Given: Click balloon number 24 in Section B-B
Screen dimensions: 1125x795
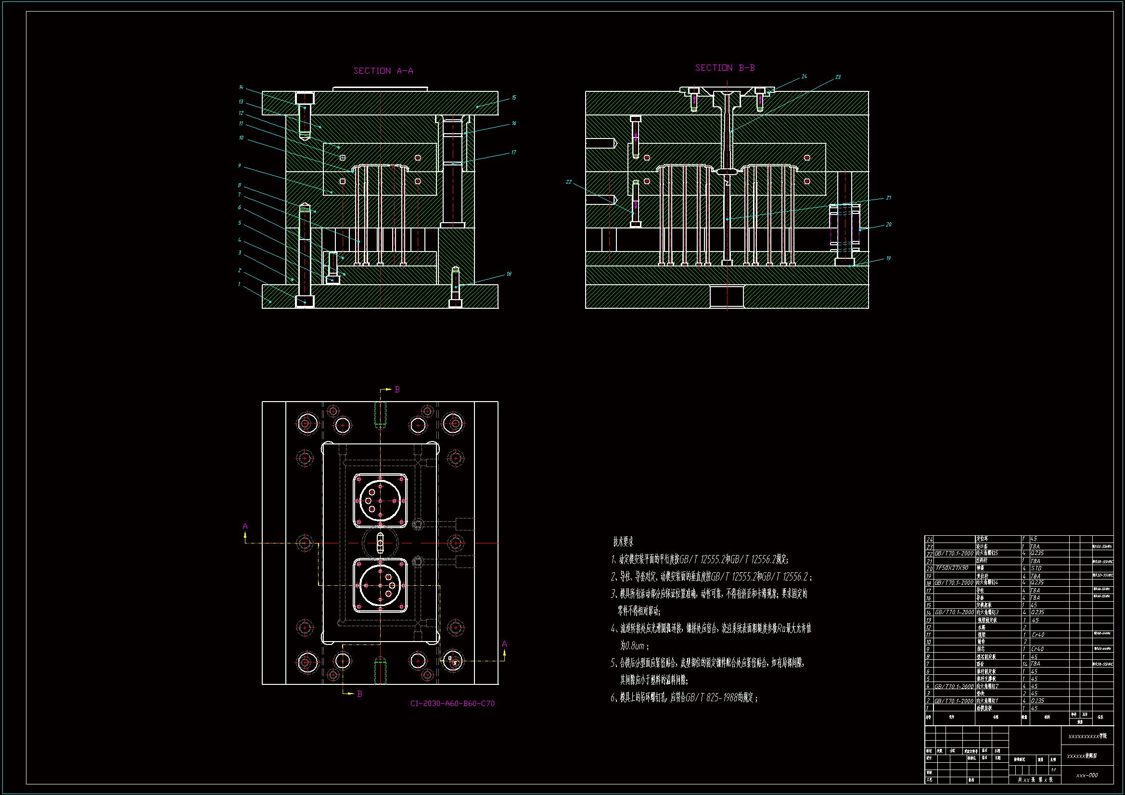Looking at the screenshot, I should coord(804,76).
